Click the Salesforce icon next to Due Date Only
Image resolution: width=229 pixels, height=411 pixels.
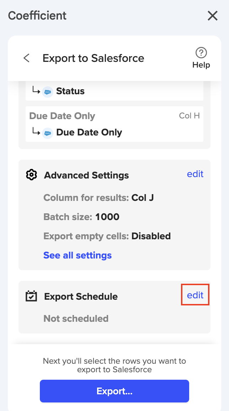click(x=48, y=132)
